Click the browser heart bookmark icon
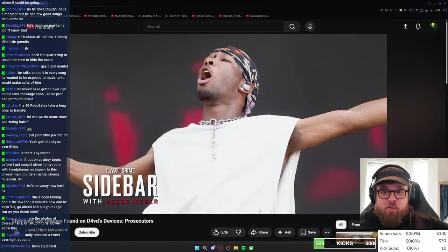The width and height of the screenshot is (448, 252). click(410, 10)
